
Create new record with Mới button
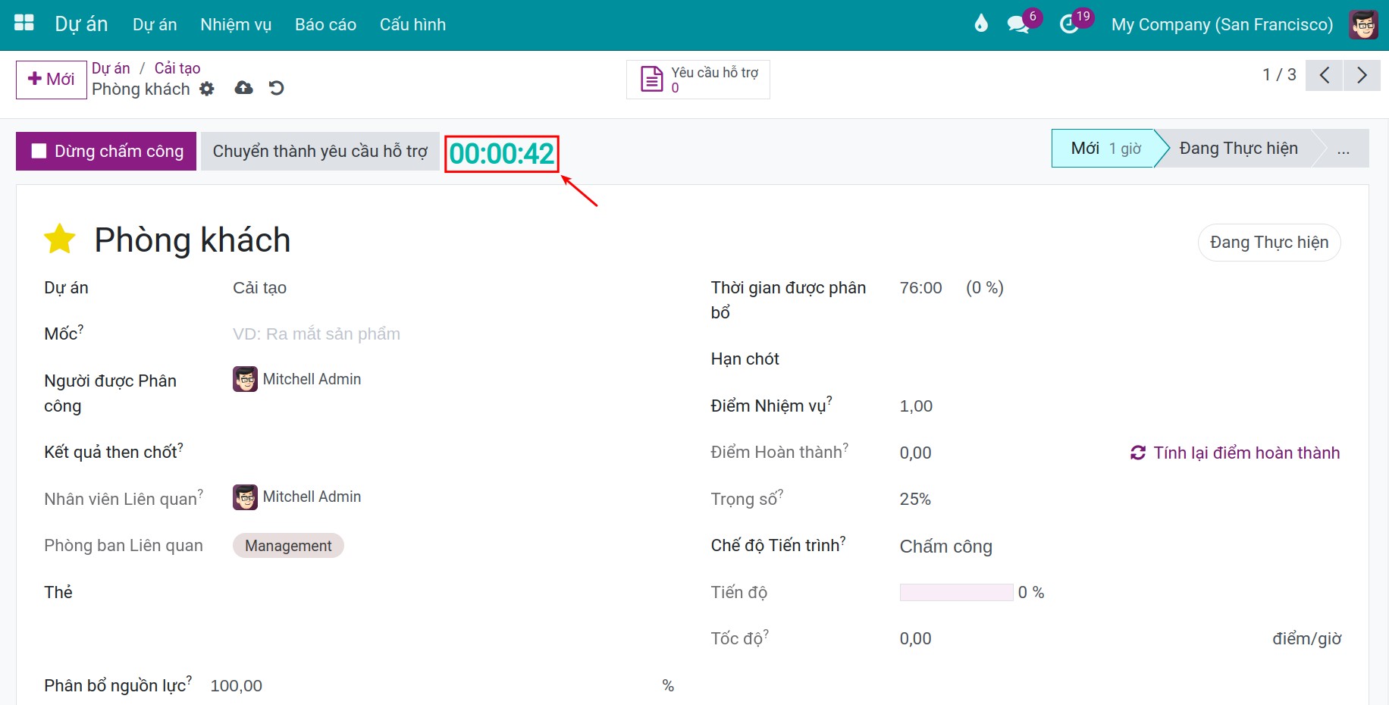point(52,80)
